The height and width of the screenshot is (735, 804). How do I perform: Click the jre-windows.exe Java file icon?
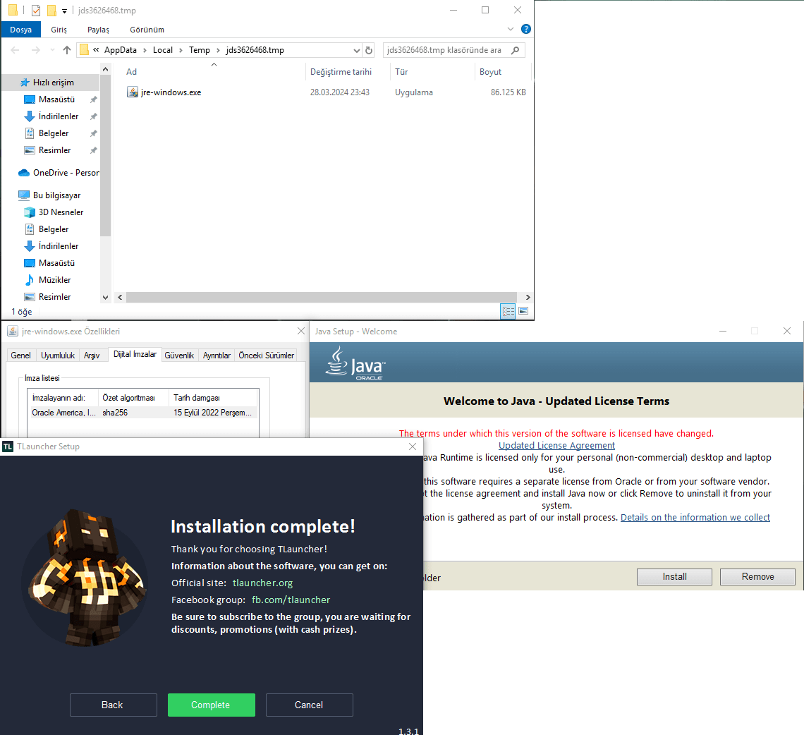133,92
